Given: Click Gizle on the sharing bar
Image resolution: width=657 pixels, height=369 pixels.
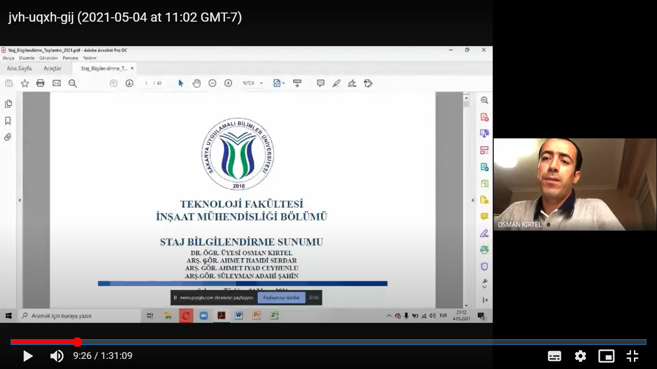Looking at the screenshot, I should tap(314, 298).
